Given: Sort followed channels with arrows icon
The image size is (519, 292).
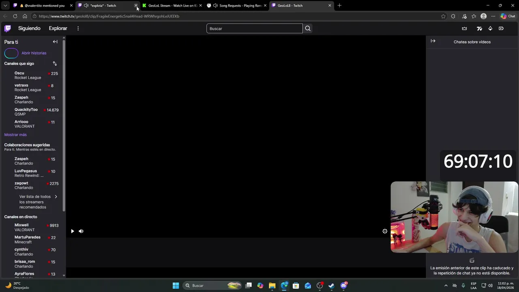Looking at the screenshot, I should (55, 64).
